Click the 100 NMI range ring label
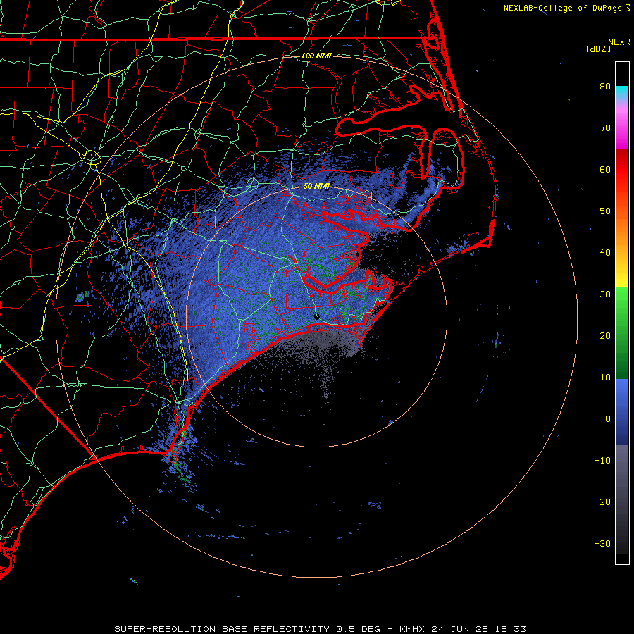Screen dimensions: 634x634 [316, 56]
